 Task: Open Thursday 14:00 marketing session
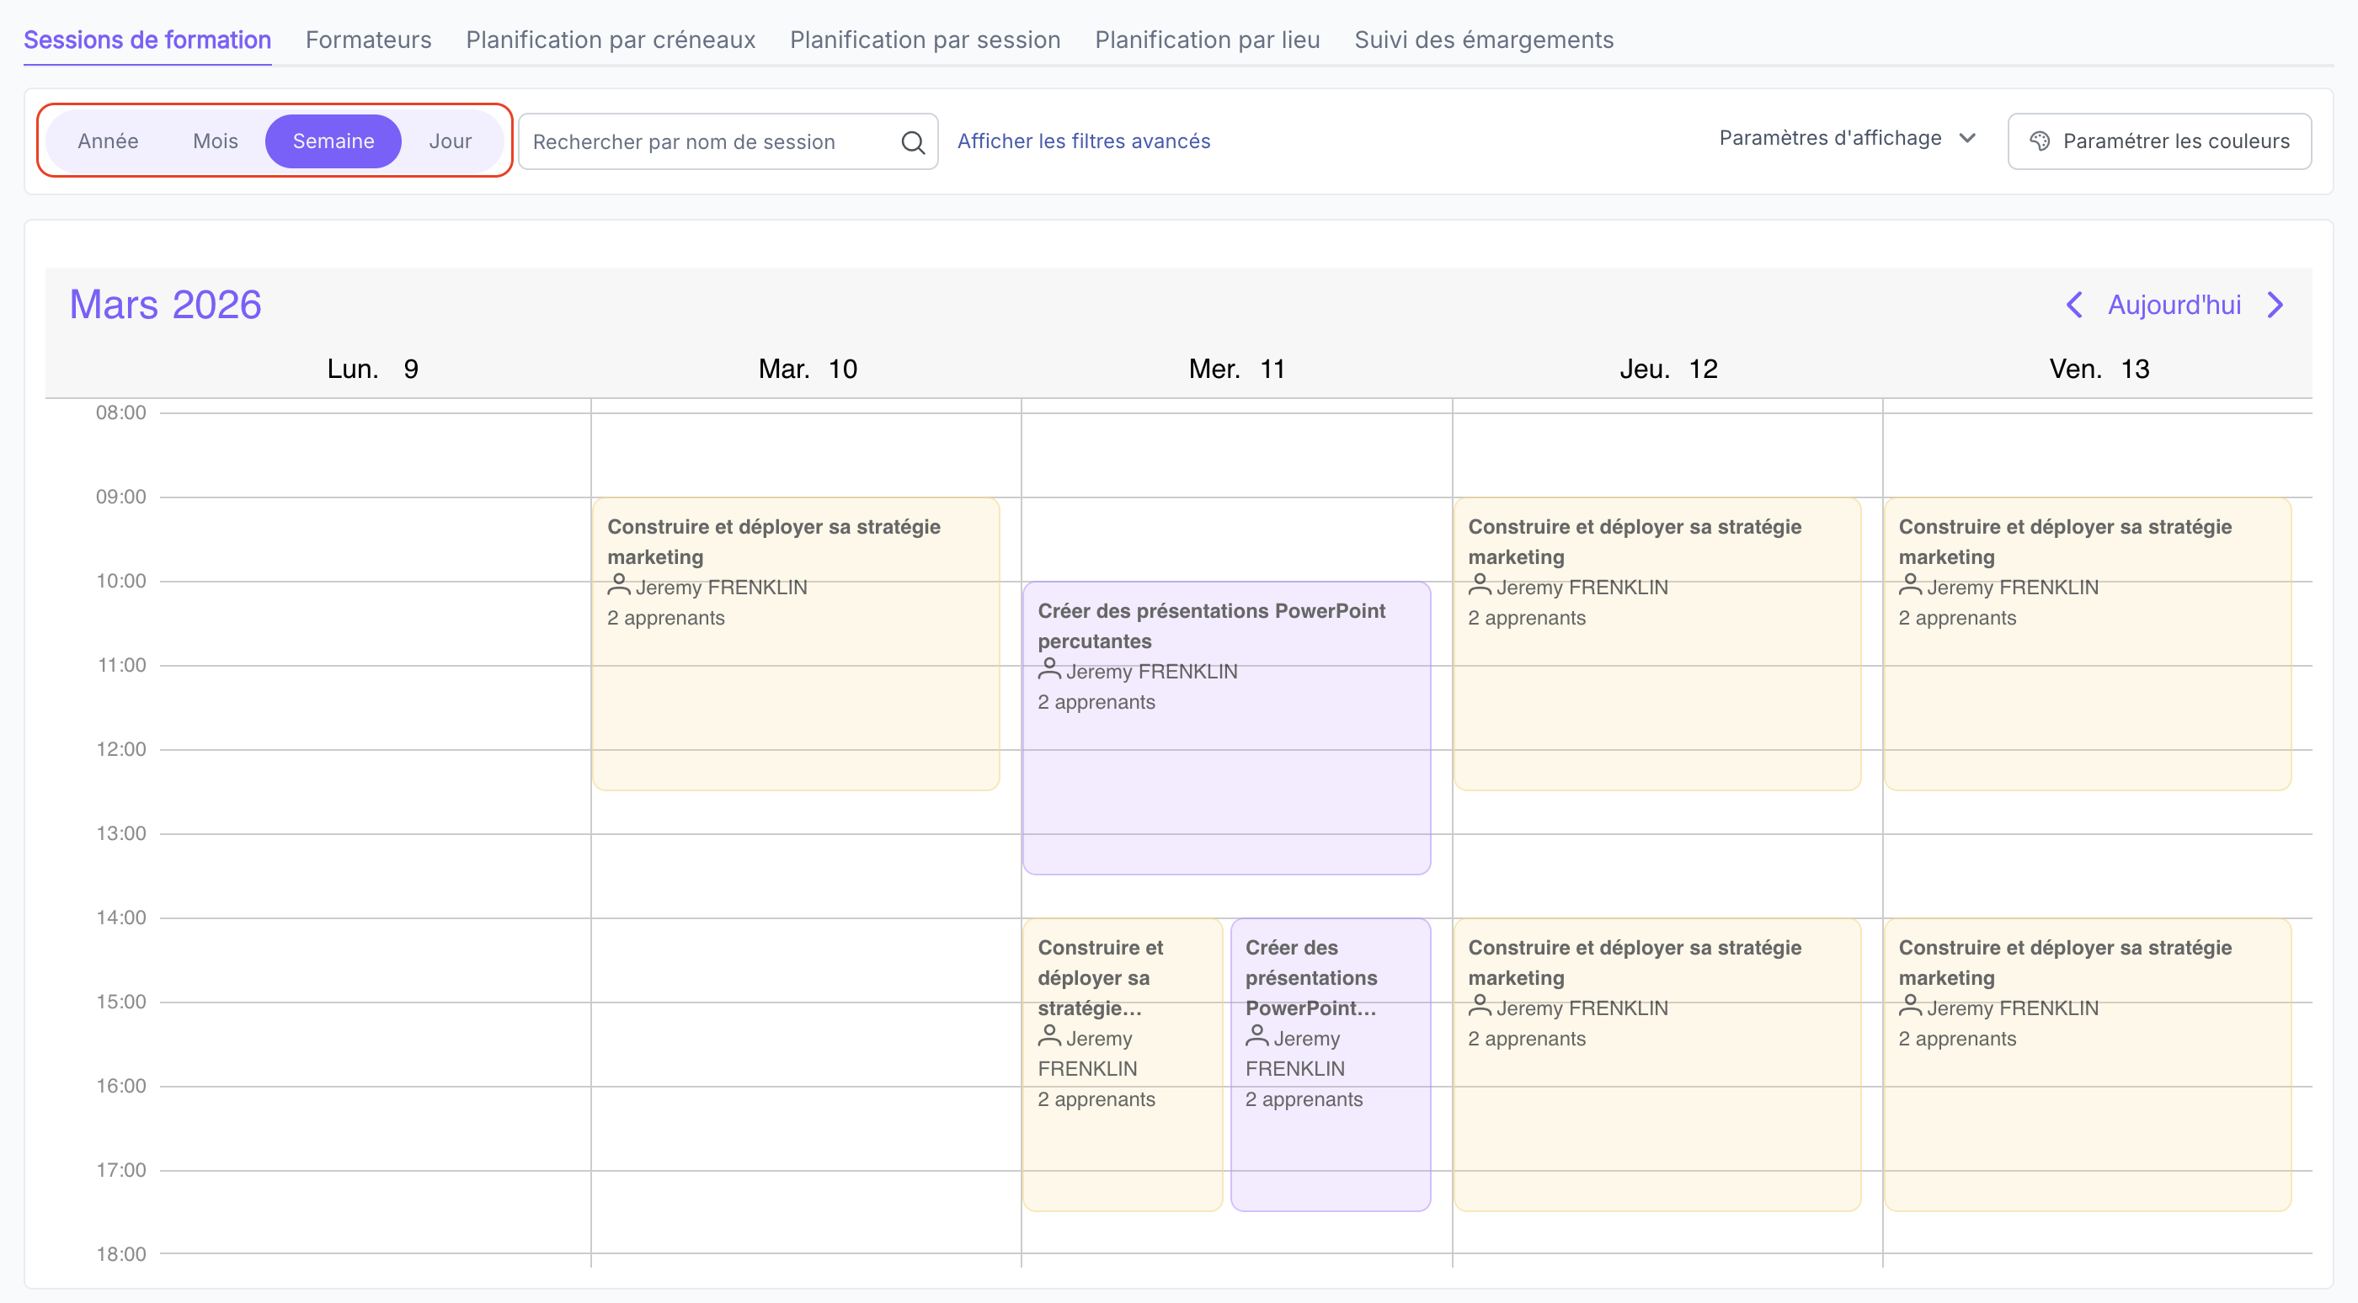click(x=1656, y=1064)
